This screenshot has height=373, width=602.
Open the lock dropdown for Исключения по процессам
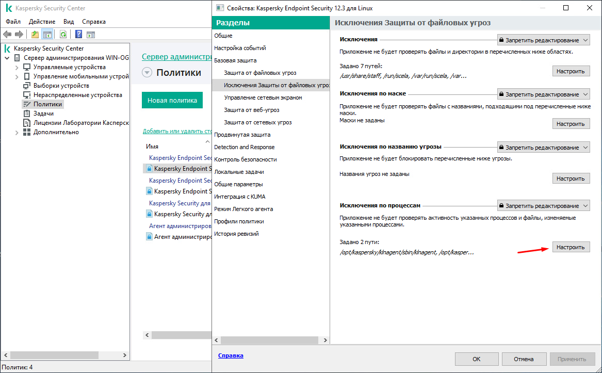[x=544, y=206]
